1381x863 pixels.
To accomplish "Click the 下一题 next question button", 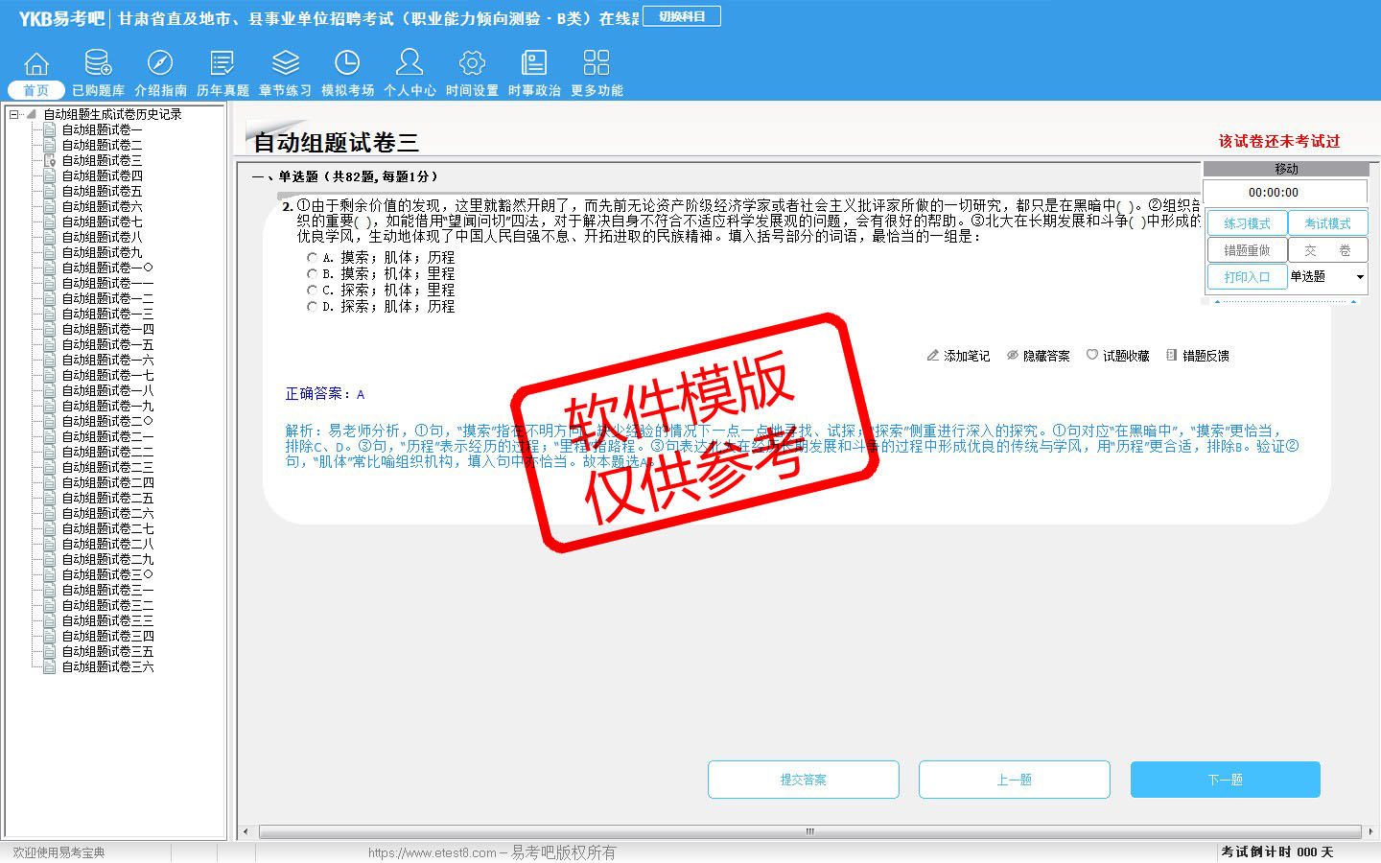I will point(1225,780).
